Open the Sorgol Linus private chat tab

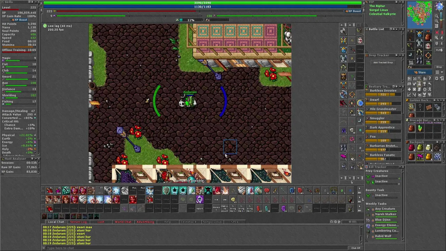pyautogui.click(x=212, y=222)
